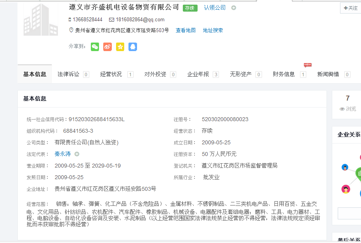Click plus icon next to 秦永涛
This screenshot has width=361, height=243.
click(77, 154)
